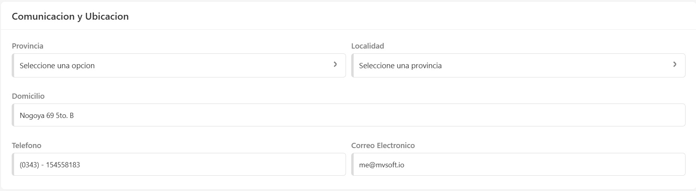696x191 pixels.
Task: Open the Localidad dropdown
Action: (518, 65)
